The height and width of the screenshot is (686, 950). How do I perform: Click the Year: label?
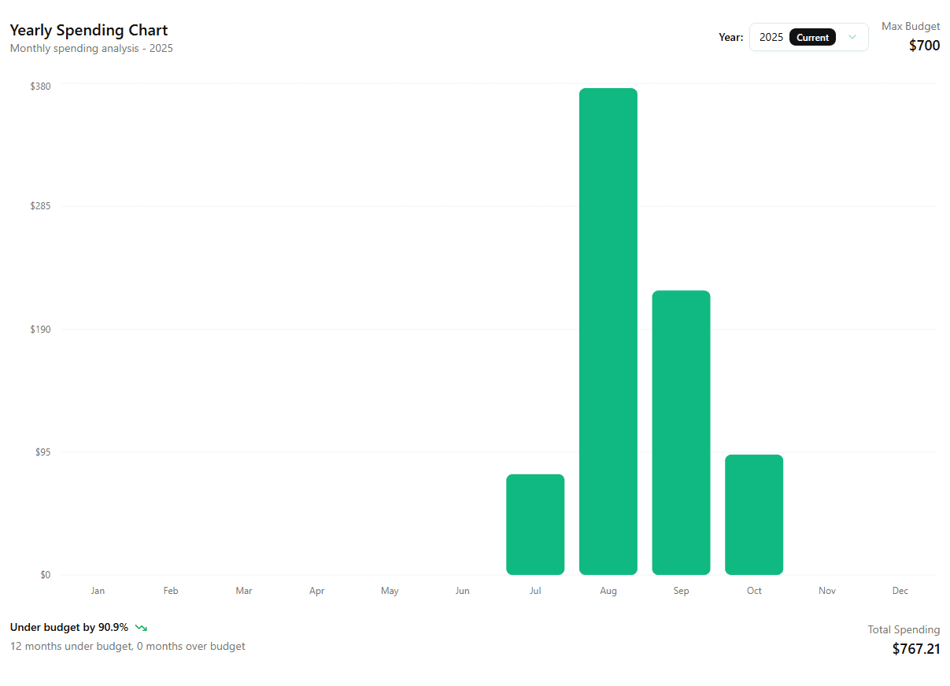[x=730, y=37]
